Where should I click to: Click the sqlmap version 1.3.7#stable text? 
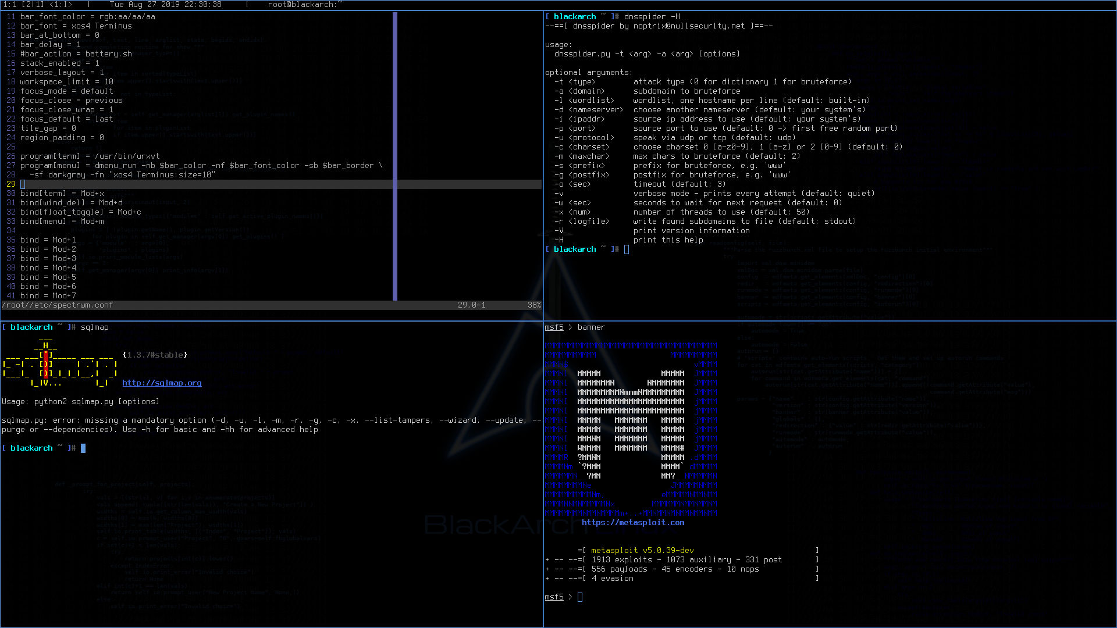pos(155,355)
